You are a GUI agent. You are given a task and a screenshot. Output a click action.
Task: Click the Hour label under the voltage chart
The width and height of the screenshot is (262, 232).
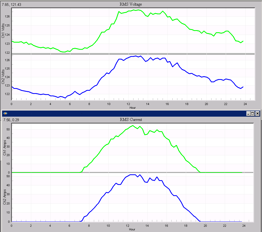[x=132, y=108]
